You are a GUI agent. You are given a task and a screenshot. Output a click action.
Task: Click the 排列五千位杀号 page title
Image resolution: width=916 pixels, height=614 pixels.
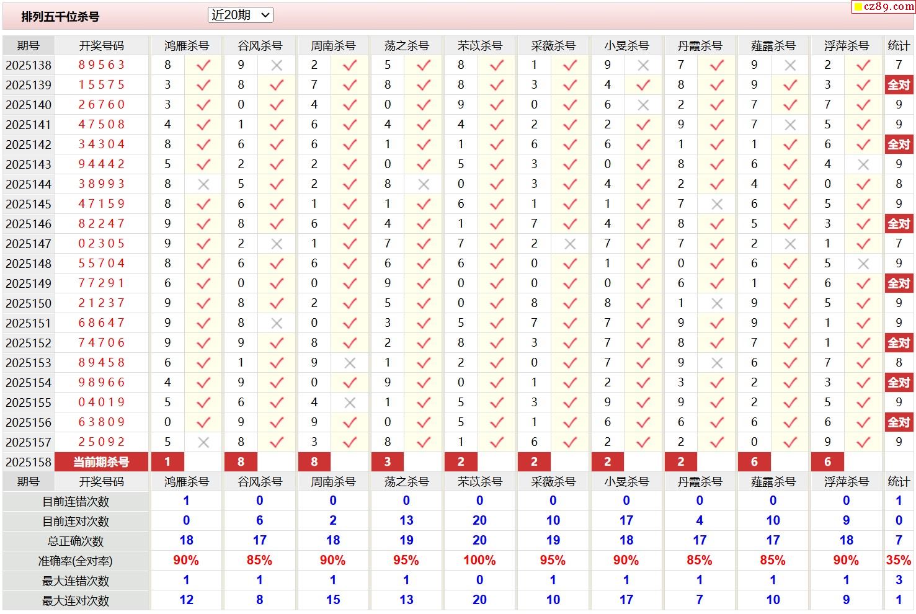click(60, 17)
